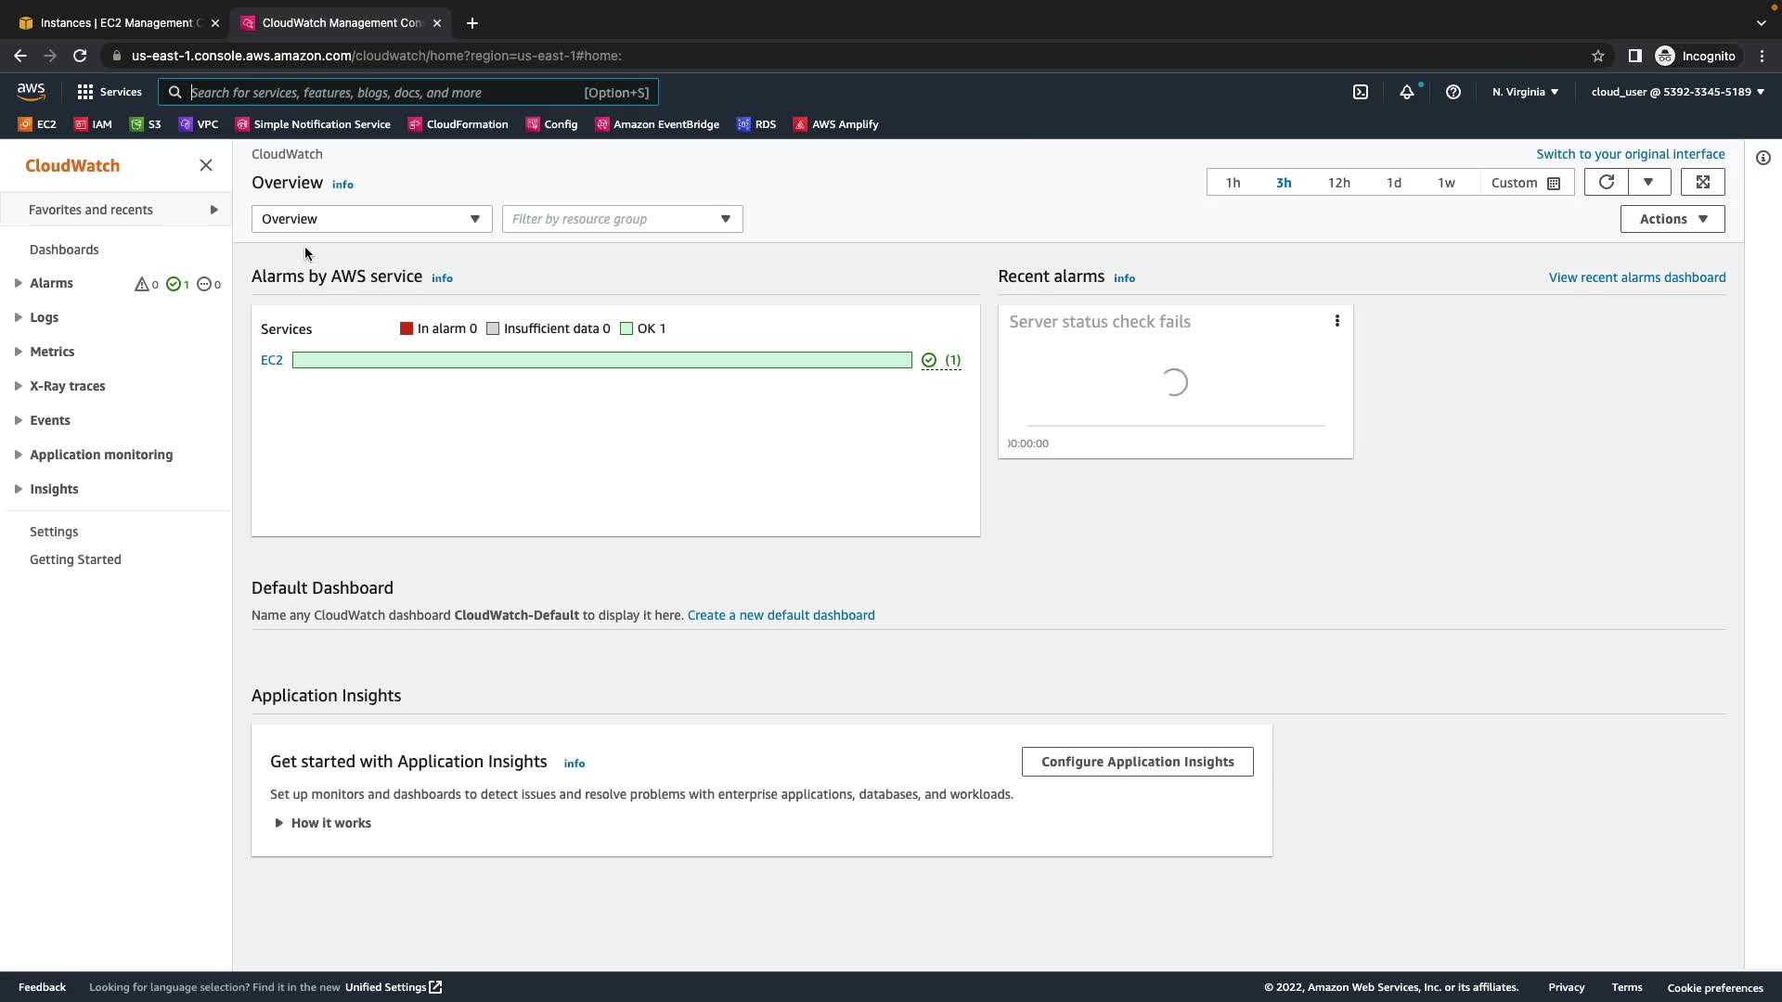1782x1002 pixels.
Task: Refresh the CloudWatch overview
Action: 1607,183
